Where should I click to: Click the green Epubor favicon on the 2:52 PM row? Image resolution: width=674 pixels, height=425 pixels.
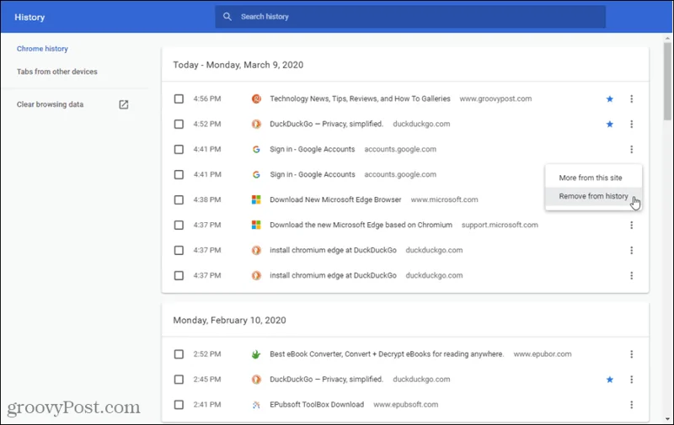(x=256, y=354)
